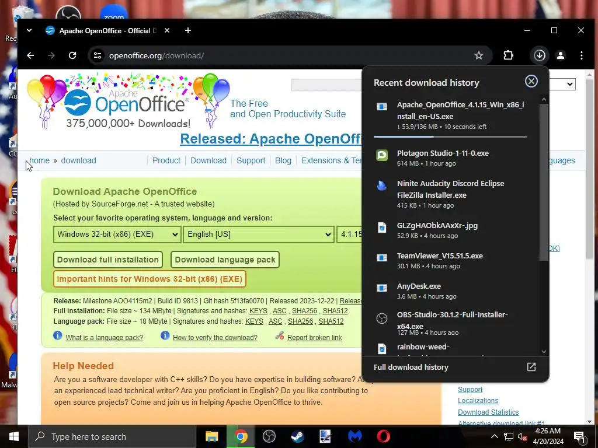Image resolution: width=598 pixels, height=448 pixels.
Task: Open the browser extensions puzzle icon
Action: (509, 55)
